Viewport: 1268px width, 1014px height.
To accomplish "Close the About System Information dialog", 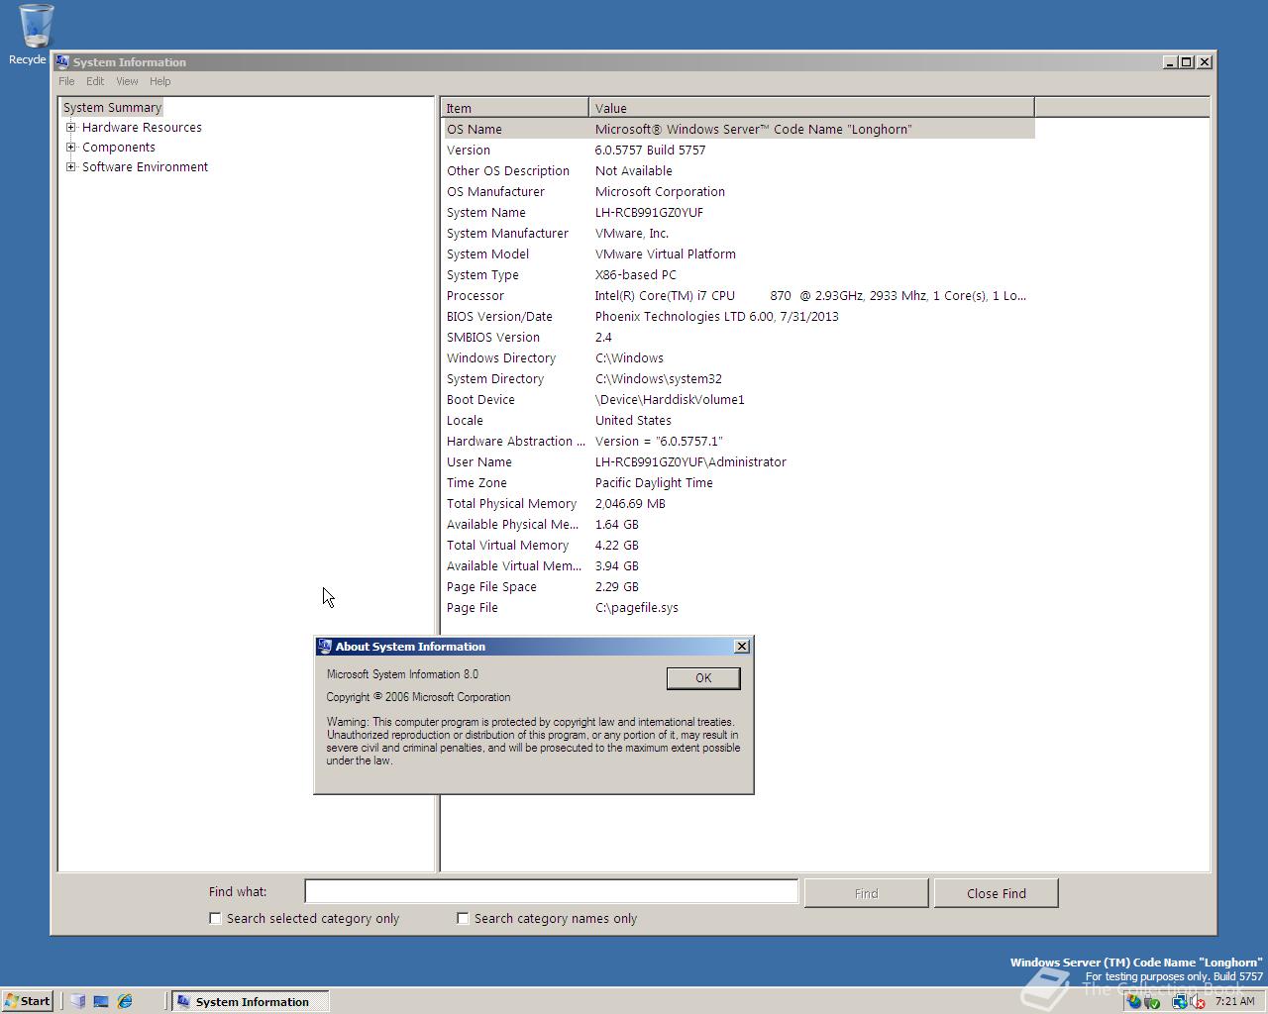I will (742, 646).
